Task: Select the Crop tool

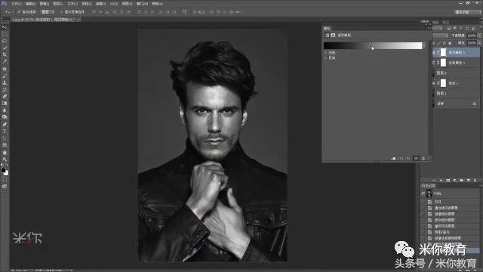Action: tap(5, 54)
